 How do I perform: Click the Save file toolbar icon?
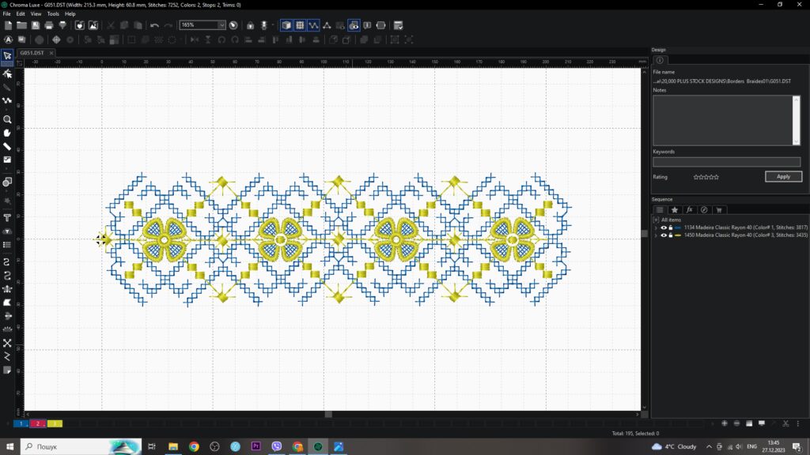36,25
